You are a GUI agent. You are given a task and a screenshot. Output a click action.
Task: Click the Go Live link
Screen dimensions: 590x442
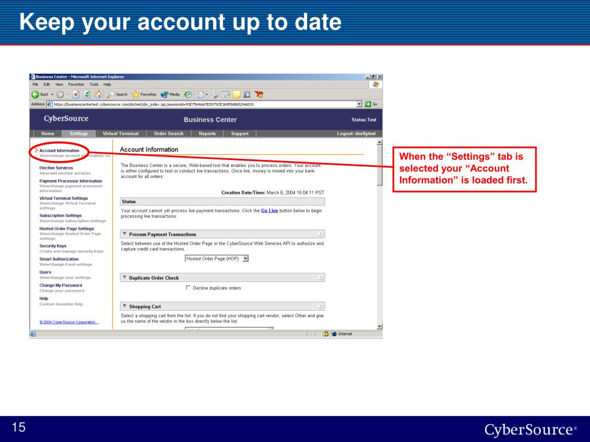(270, 211)
